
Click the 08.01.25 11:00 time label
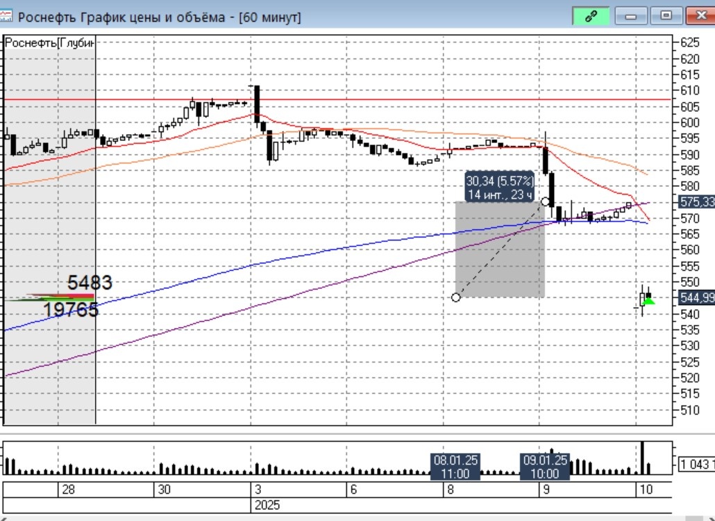pos(455,466)
